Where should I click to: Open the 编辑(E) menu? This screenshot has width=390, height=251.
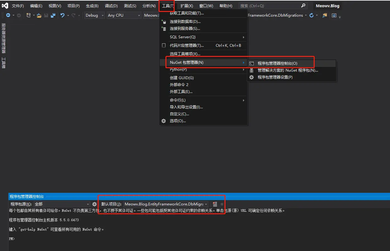[36, 6]
